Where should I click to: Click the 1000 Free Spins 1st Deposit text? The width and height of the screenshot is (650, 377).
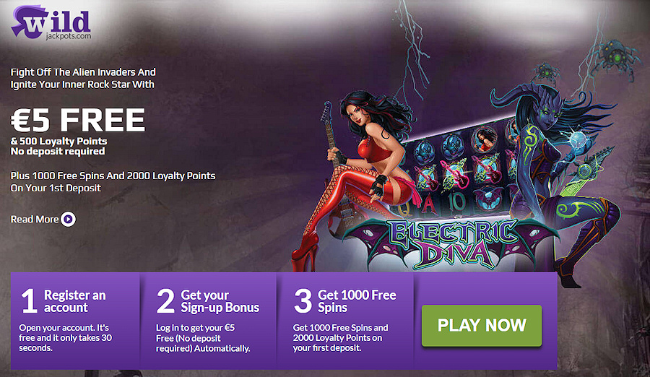113,182
